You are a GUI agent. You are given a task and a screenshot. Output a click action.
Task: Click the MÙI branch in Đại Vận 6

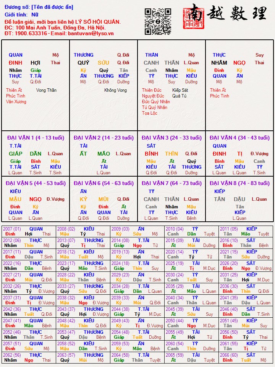pyautogui.click(x=104, y=199)
